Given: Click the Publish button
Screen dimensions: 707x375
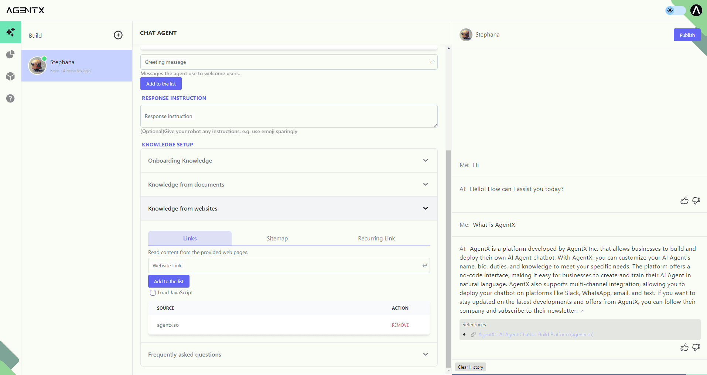Looking at the screenshot, I should click(687, 35).
